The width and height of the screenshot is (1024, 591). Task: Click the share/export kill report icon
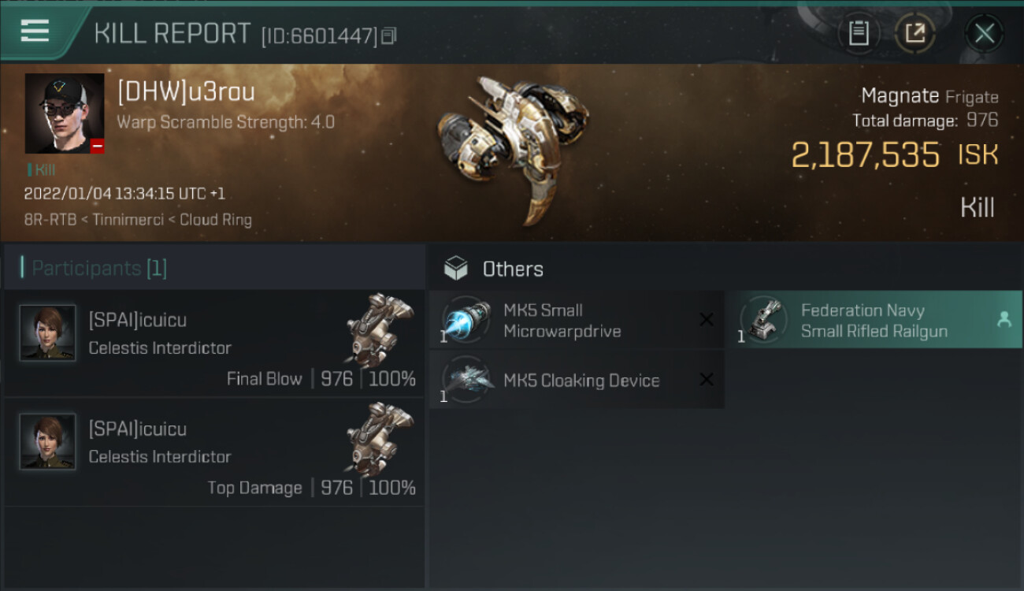pos(915,33)
